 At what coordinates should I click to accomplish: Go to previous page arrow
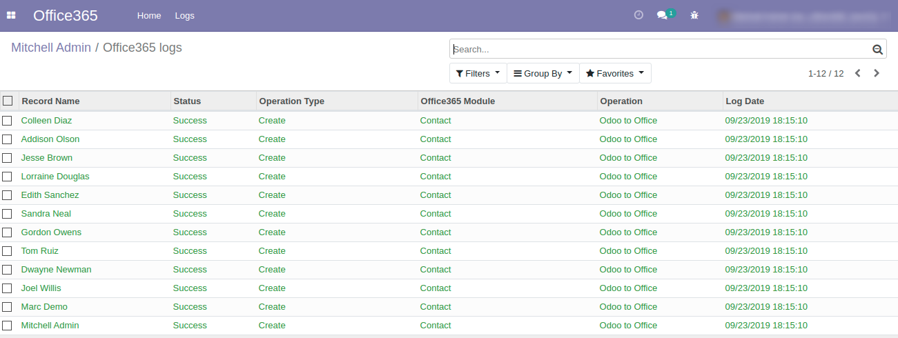coord(857,73)
